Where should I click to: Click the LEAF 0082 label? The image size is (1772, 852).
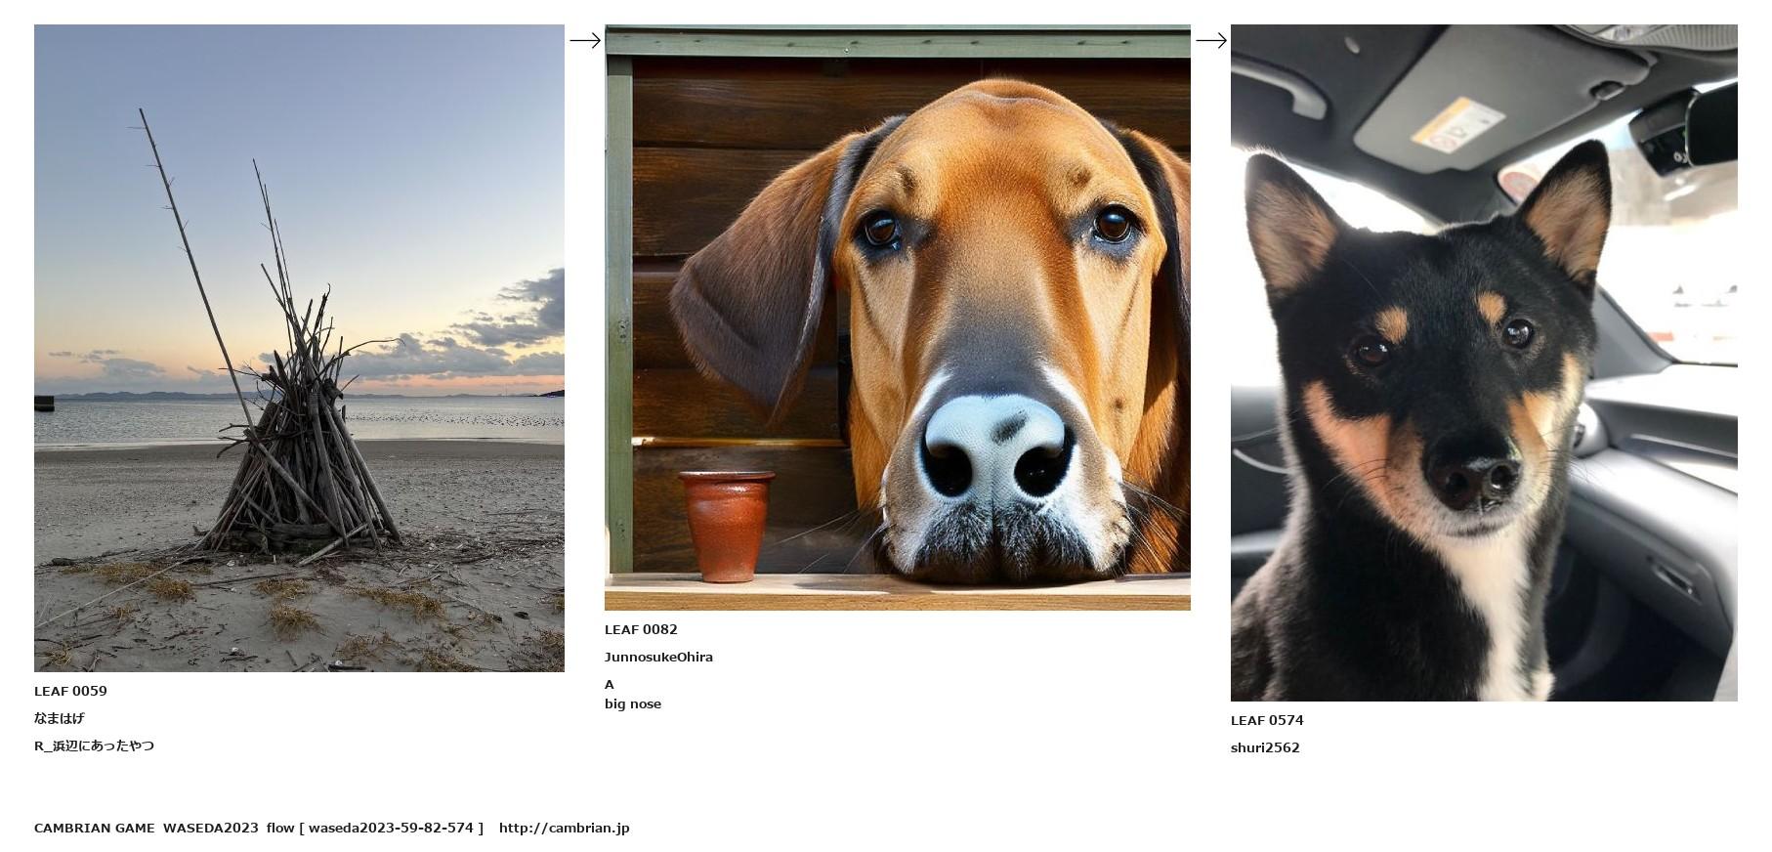tap(641, 629)
